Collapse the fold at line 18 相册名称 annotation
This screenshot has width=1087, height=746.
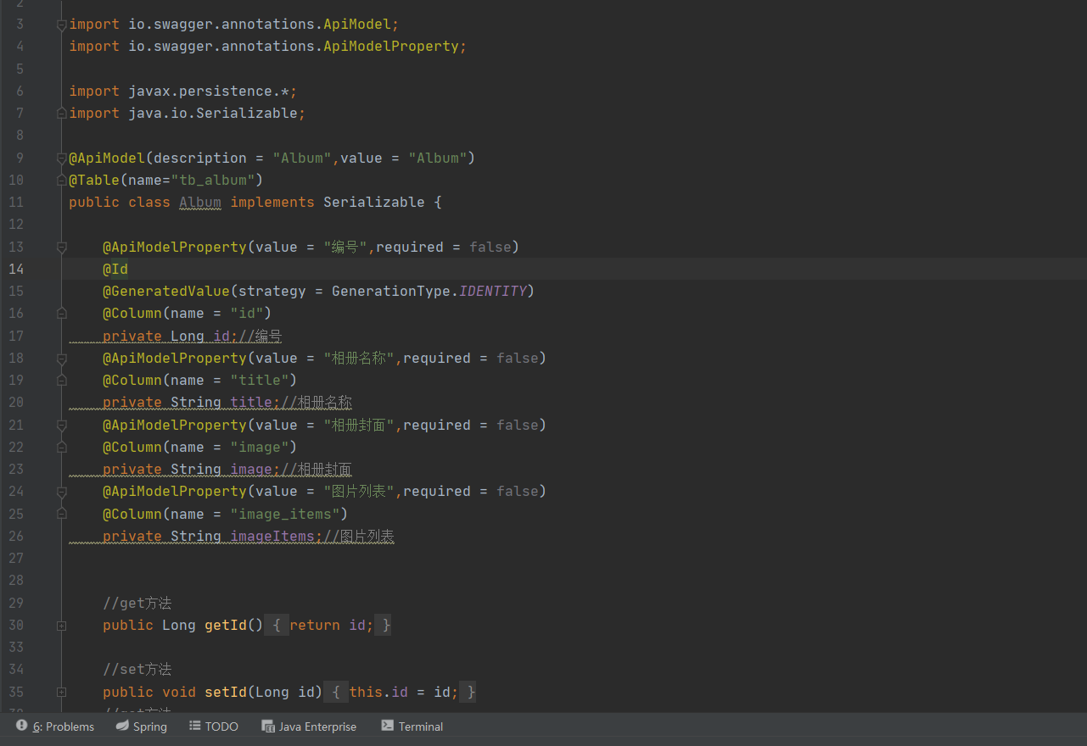coord(61,358)
